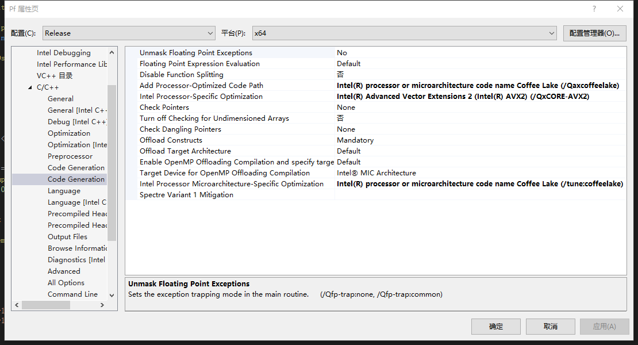Image resolution: width=638 pixels, height=345 pixels.
Task: Click tree horizontal scrollbar right arrow
Action: [102, 305]
